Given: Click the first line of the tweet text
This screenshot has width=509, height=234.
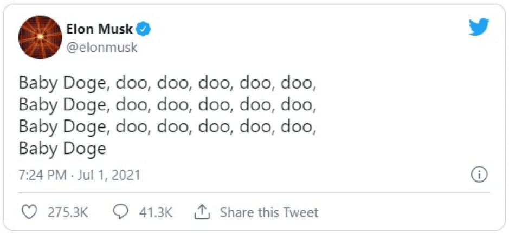Looking at the screenshot, I should point(168,84).
